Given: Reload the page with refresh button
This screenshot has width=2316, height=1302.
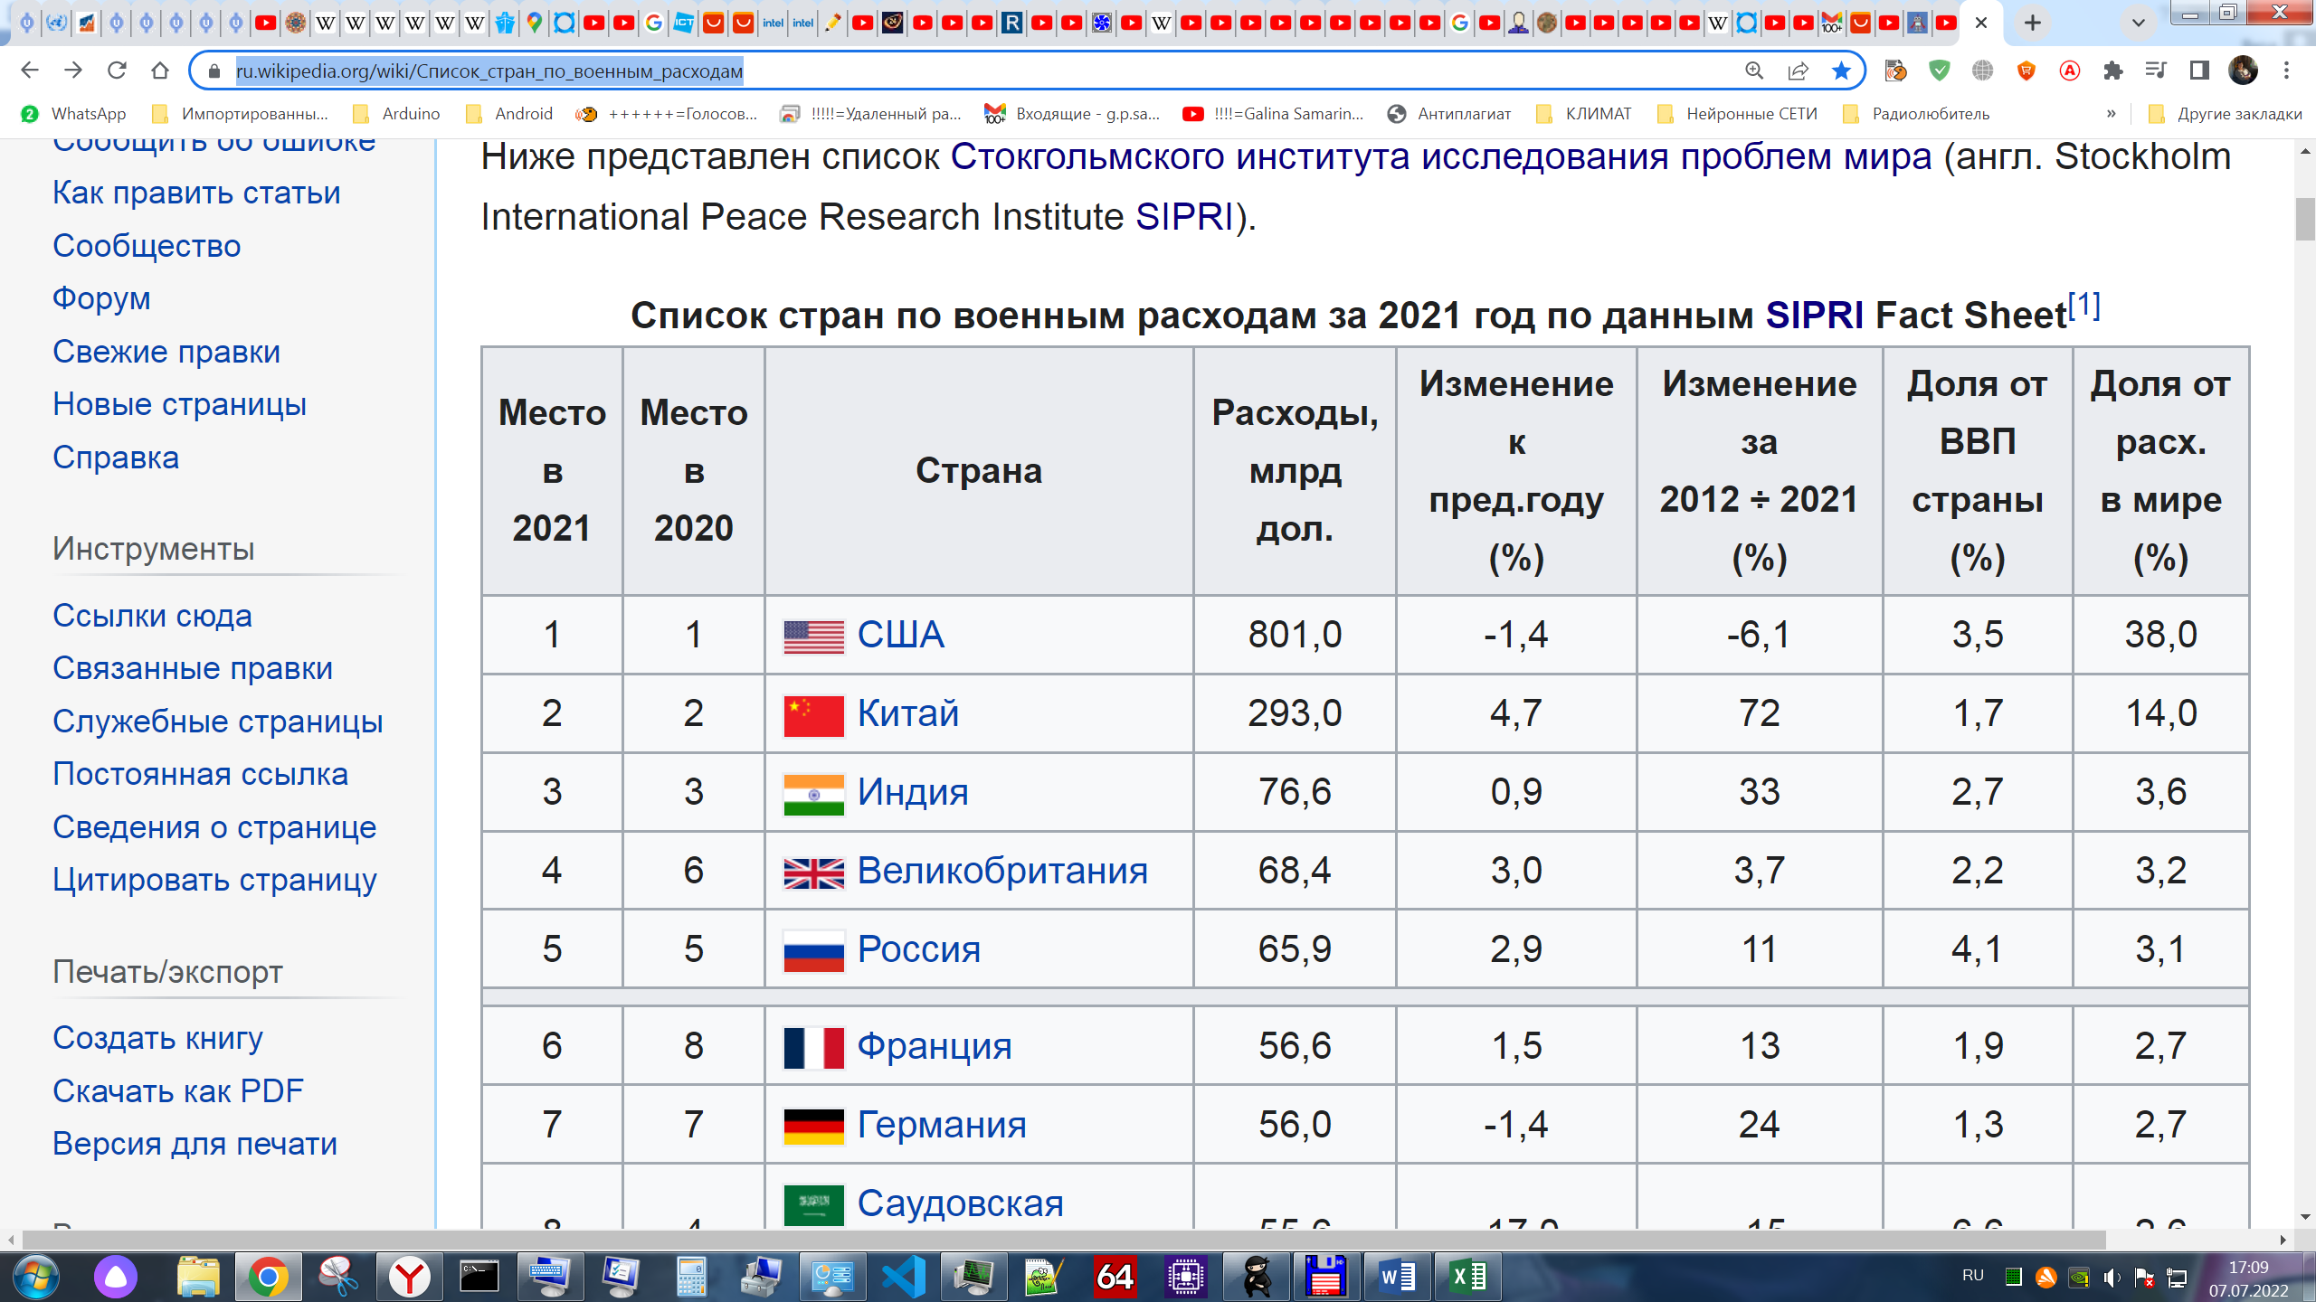Looking at the screenshot, I should 117,71.
